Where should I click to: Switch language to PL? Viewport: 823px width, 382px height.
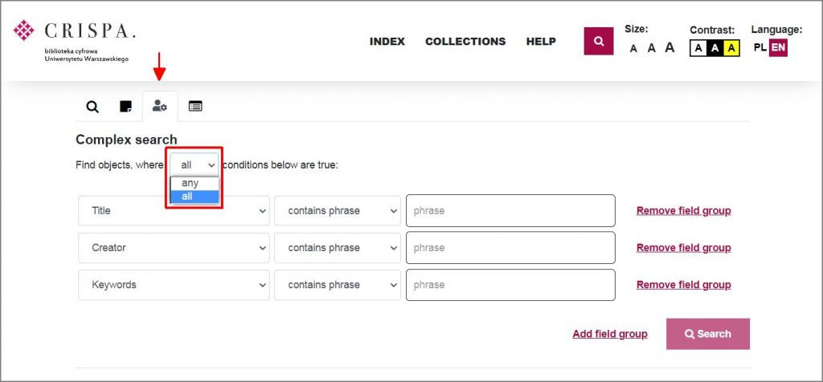[x=760, y=48]
